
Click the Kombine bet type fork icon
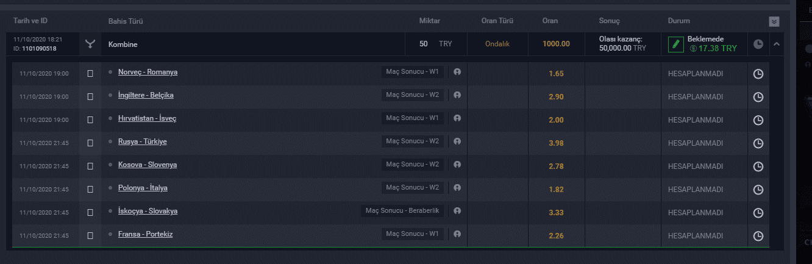pyautogui.click(x=90, y=44)
